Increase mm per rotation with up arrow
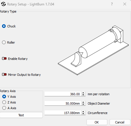 click(83, 93)
